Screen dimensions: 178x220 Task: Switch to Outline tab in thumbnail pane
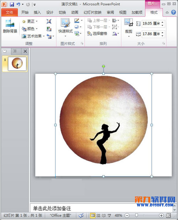click(x=15, y=51)
